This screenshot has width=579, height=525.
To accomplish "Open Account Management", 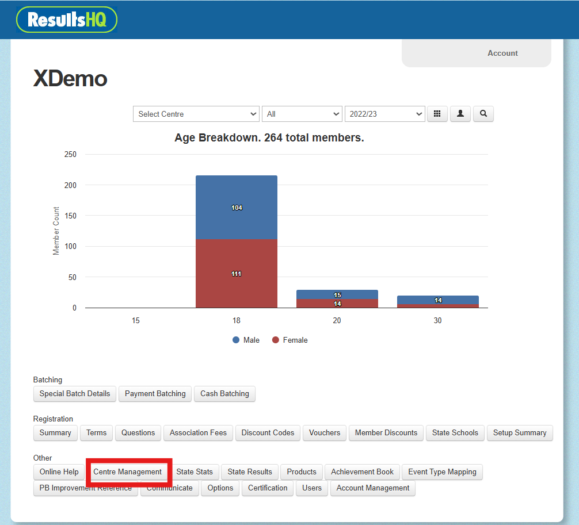I will click(x=373, y=488).
